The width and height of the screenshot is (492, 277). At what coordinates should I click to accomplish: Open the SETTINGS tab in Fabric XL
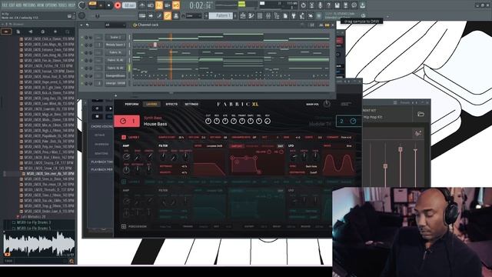click(191, 104)
